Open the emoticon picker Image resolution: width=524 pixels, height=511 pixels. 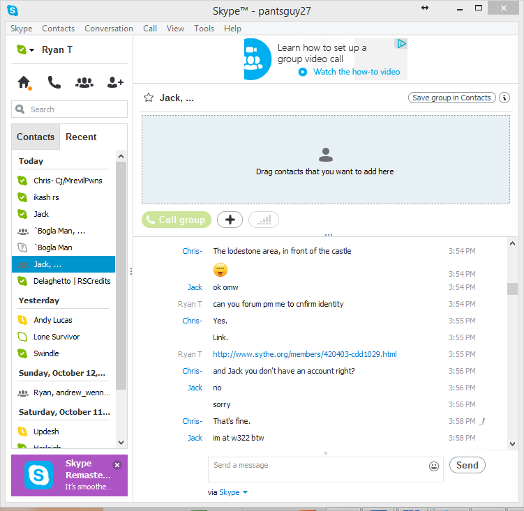coord(434,466)
